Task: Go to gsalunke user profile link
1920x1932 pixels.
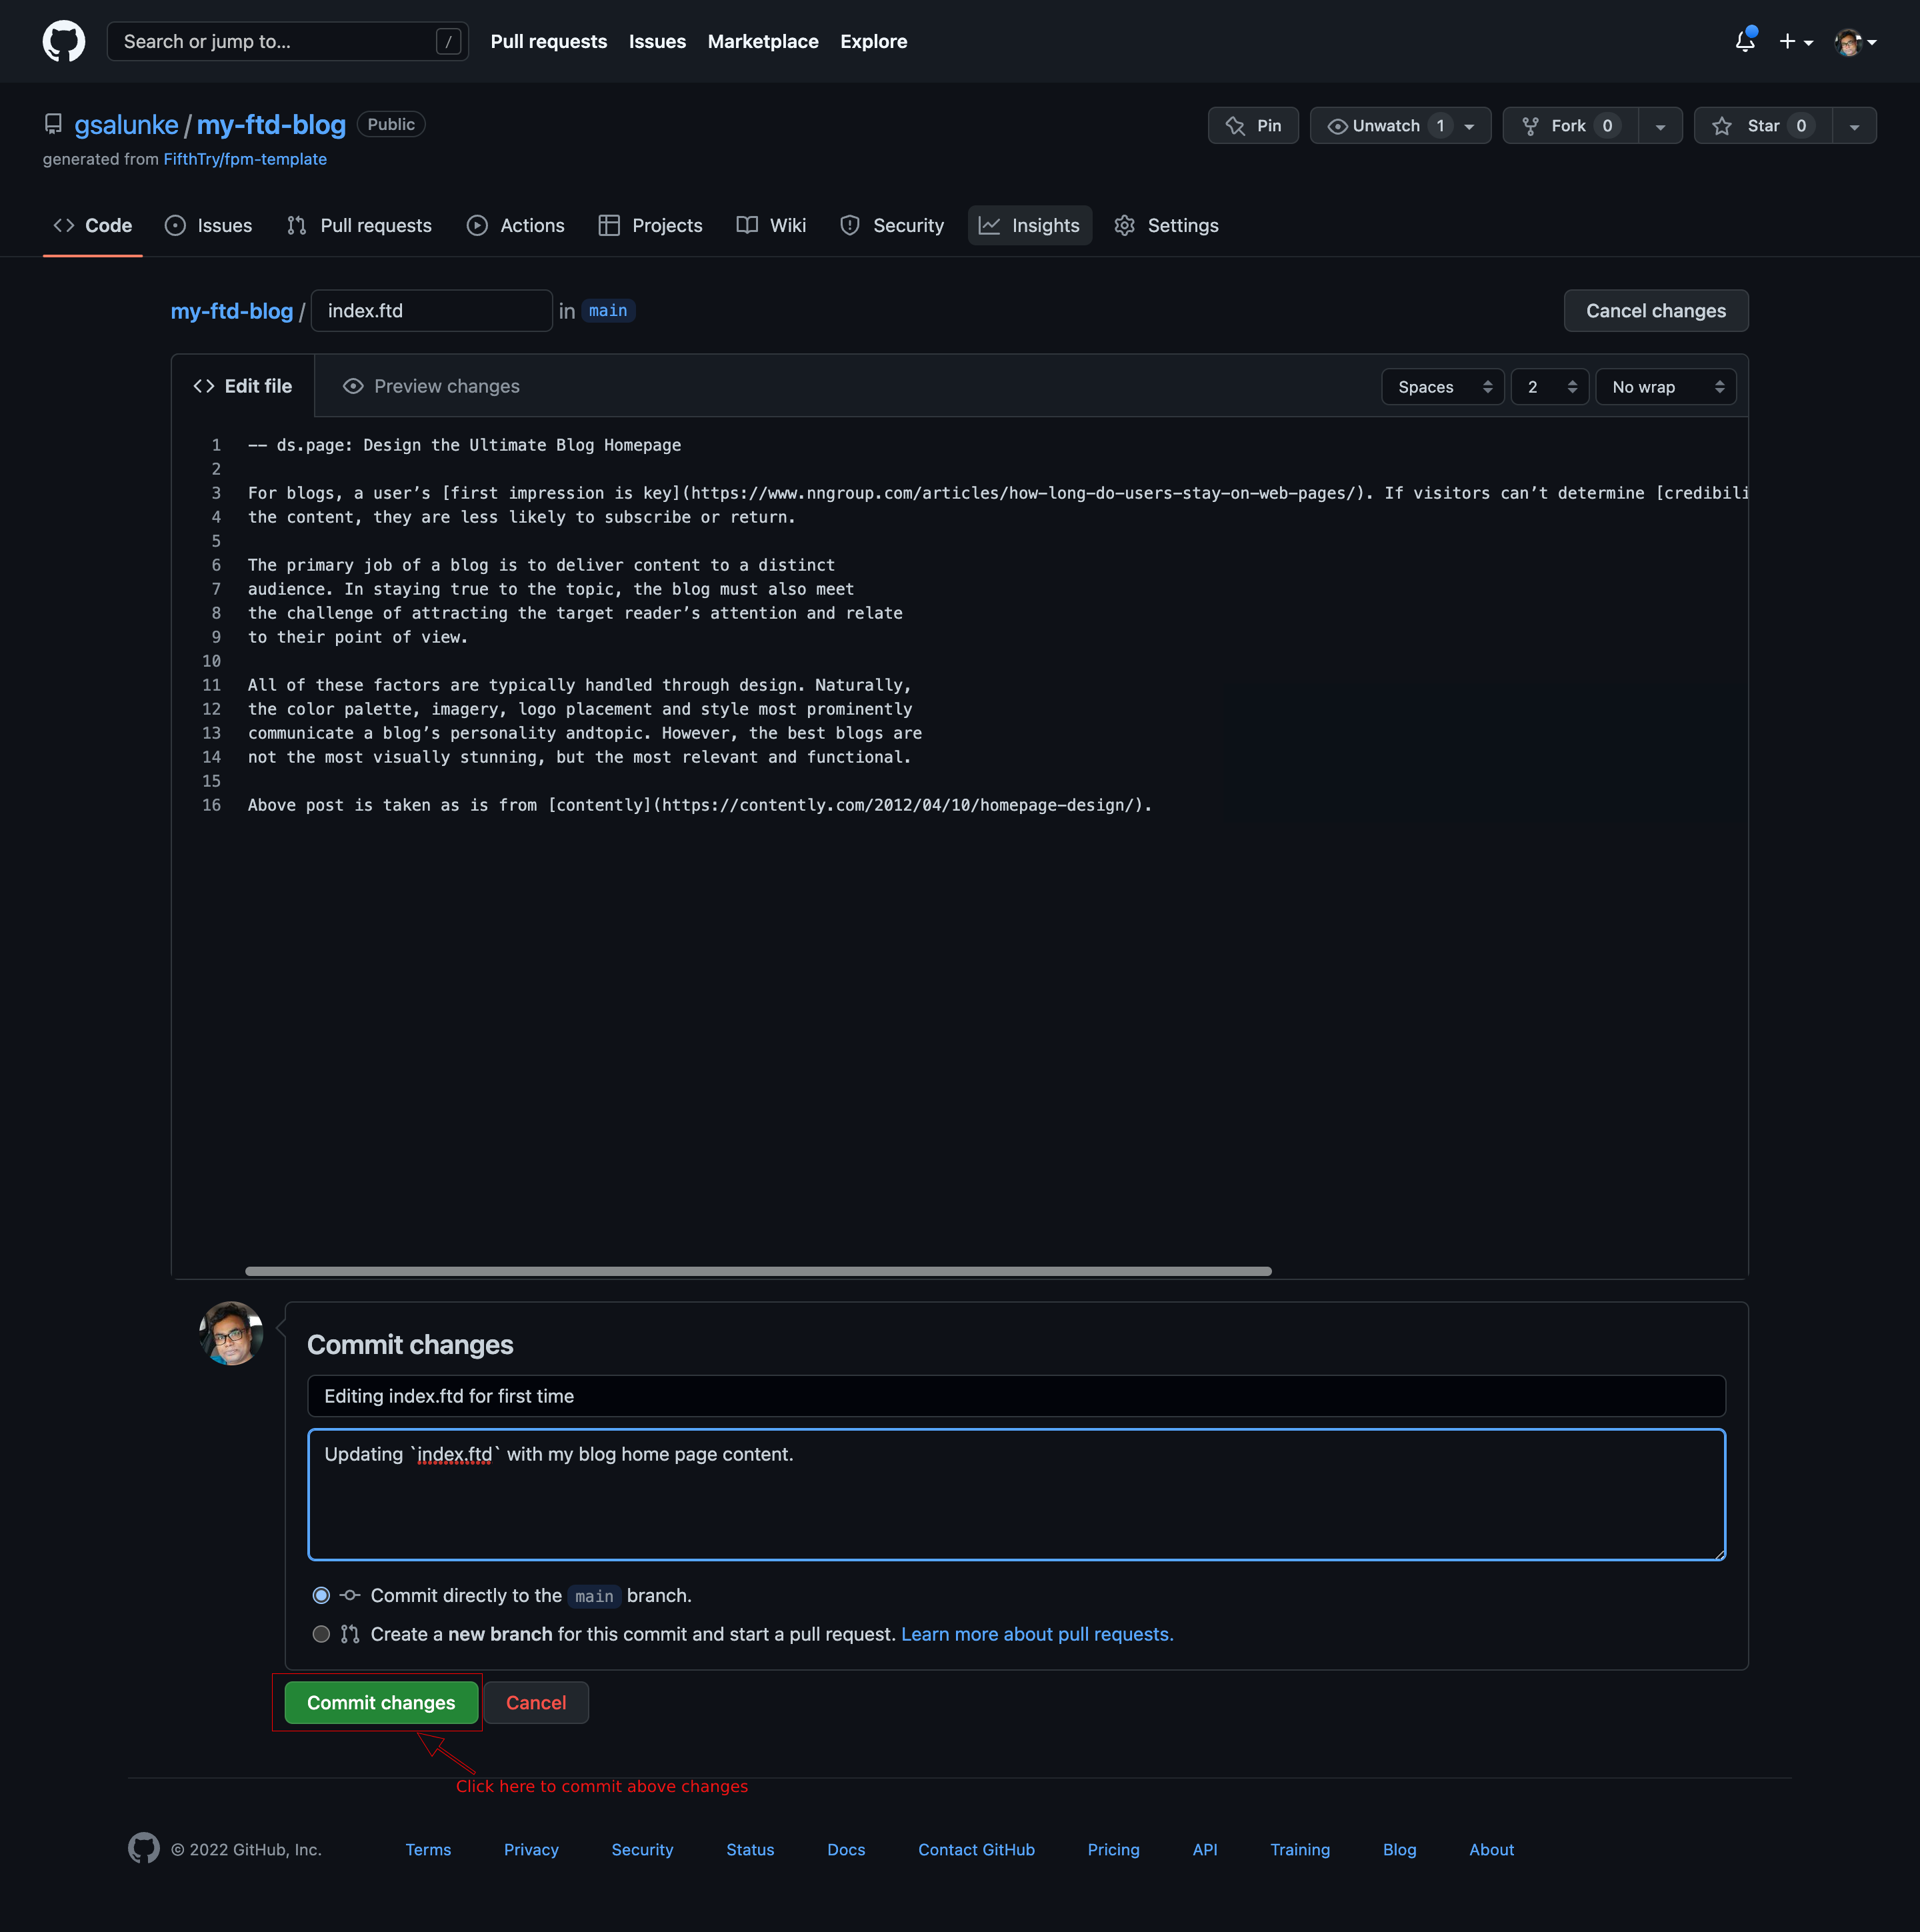Action: (126, 125)
